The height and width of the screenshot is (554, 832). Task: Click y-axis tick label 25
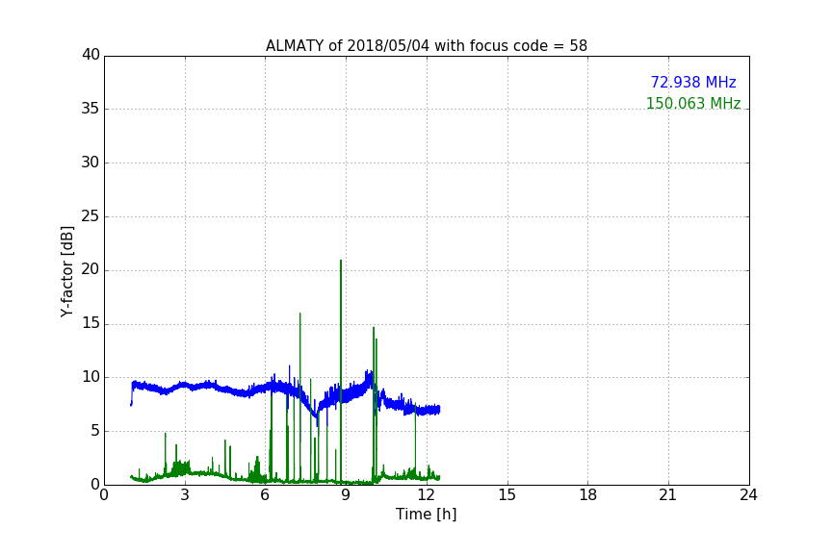pos(91,216)
